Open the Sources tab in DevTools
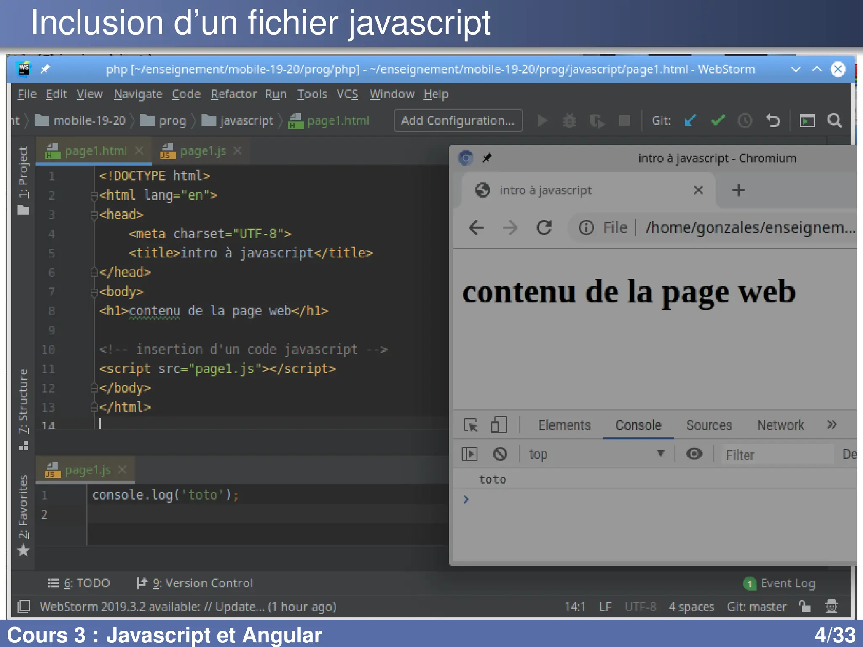Viewport: 863px width, 647px height. 709,425
